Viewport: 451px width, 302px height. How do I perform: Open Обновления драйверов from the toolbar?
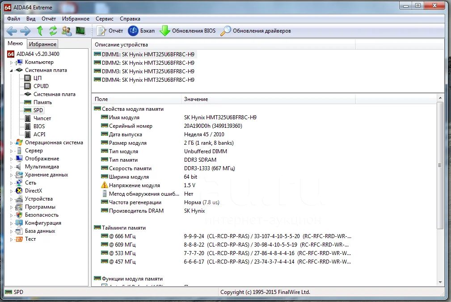[x=256, y=31]
